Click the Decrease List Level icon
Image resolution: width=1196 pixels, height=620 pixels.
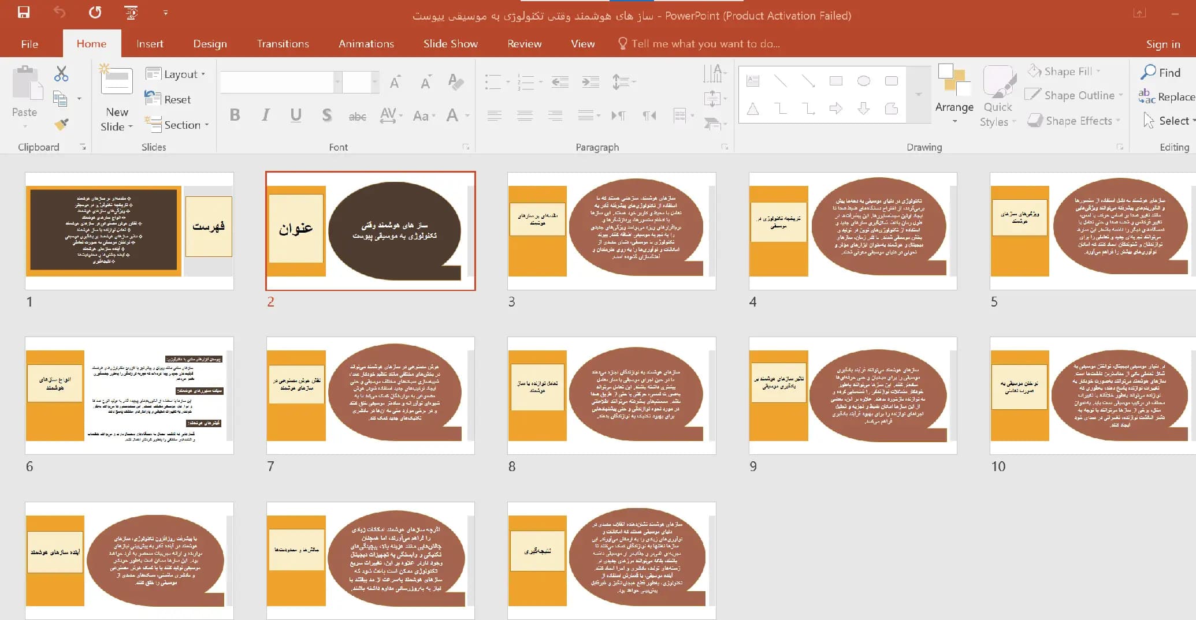[560, 82]
